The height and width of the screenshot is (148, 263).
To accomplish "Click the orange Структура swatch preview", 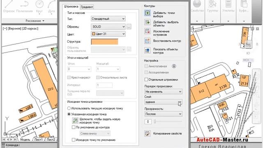I will pyautogui.click(x=104, y=42).
